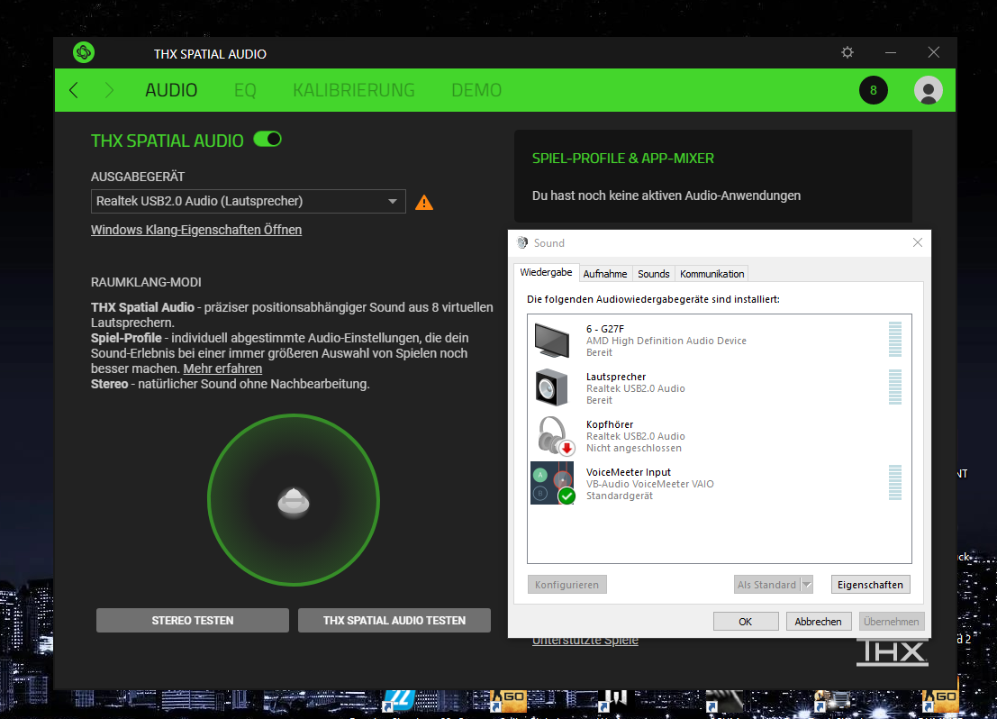This screenshot has width=997, height=719.
Task: Click the Sound dialog title icon
Action: pos(522,242)
